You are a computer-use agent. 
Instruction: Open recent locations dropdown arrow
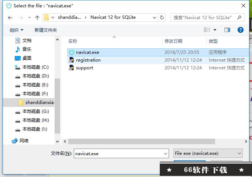pyautogui.click(x=30, y=17)
